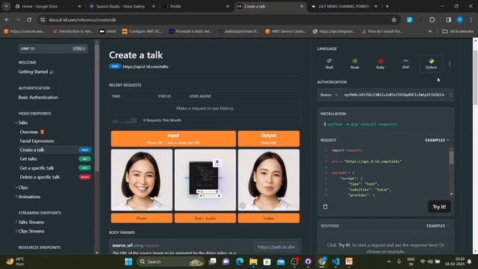Click the sidebar vertical scrollbar
478x269 pixels.
click(97, 108)
